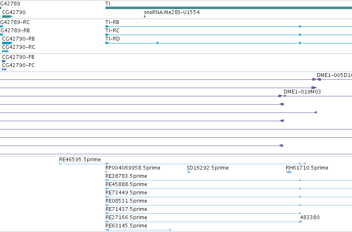The image size is (352, 232).
Task: Select the RE45888.5prime start arrow
Action: (x=107, y=189)
